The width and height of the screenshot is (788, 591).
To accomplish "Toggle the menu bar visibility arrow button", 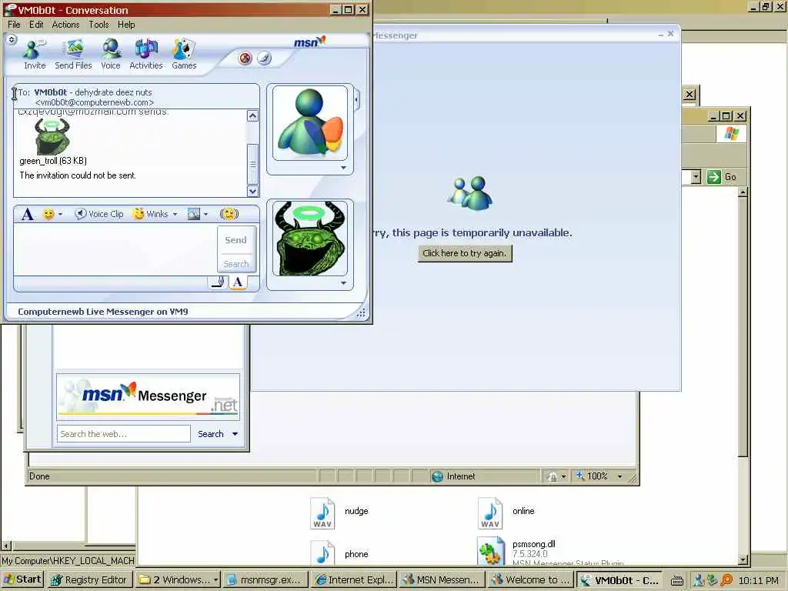I will [12, 39].
